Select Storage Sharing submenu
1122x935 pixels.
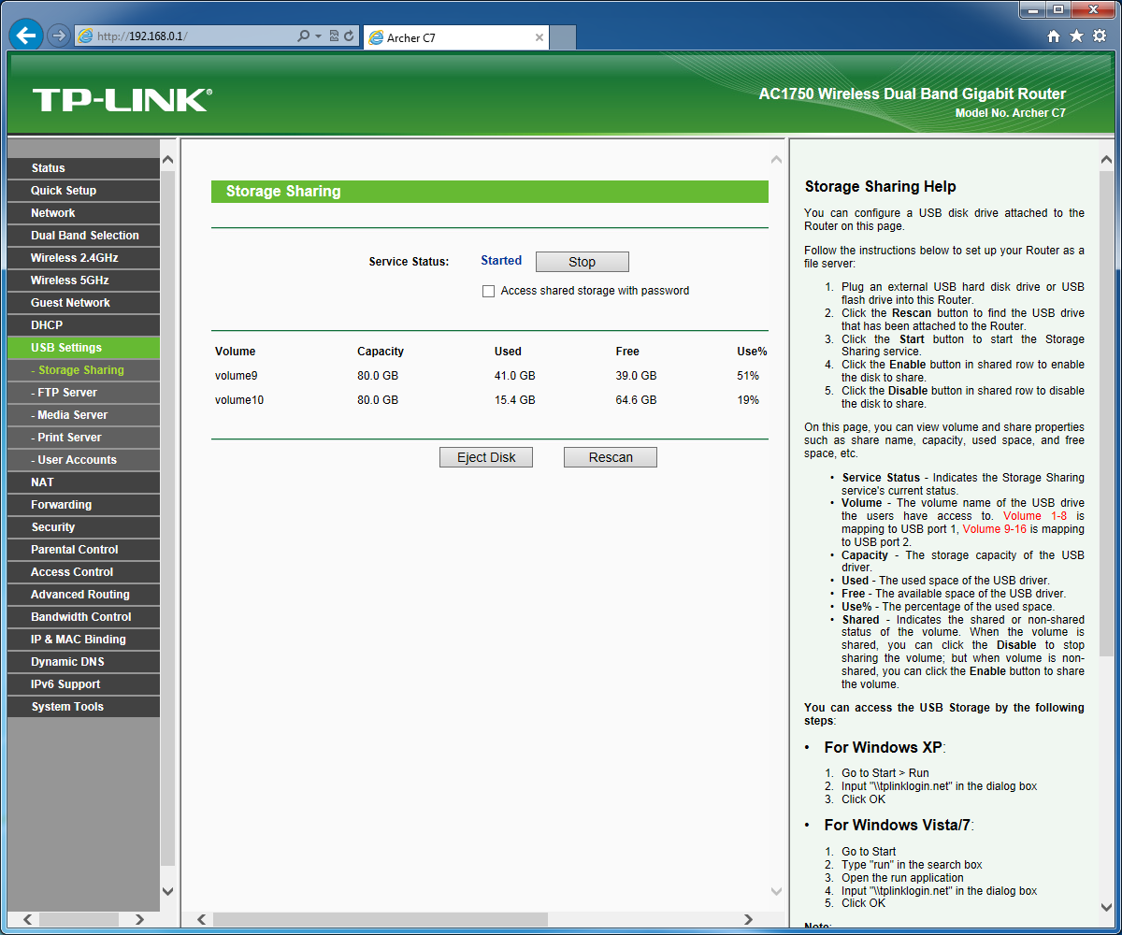point(83,370)
